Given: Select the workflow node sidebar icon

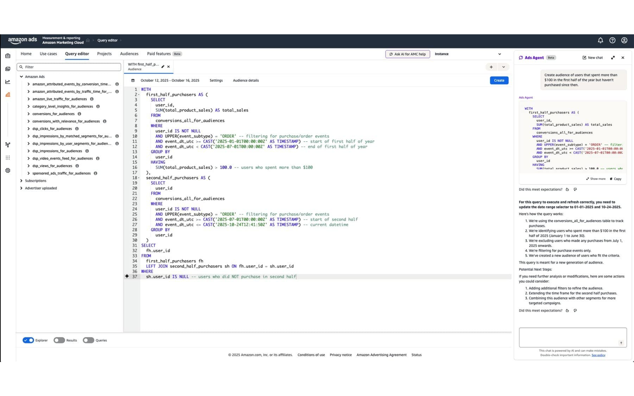Looking at the screenshot, I should 8,145.
